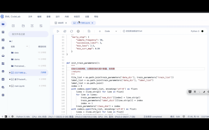The image size is (209, 130).
Task: Click Python 3 | Idle status text
Action: click(23, 117)
